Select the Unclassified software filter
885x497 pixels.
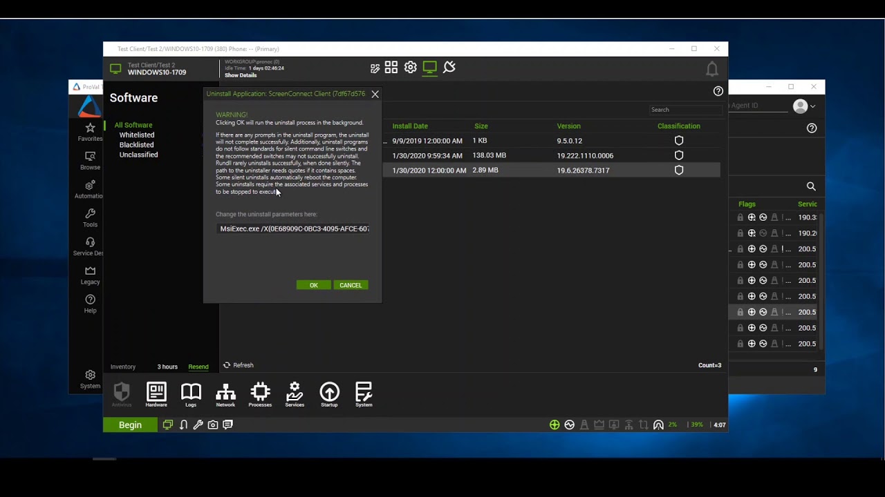coord(138,155)
